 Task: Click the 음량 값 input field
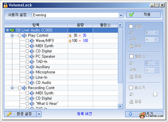pos(150,33)
